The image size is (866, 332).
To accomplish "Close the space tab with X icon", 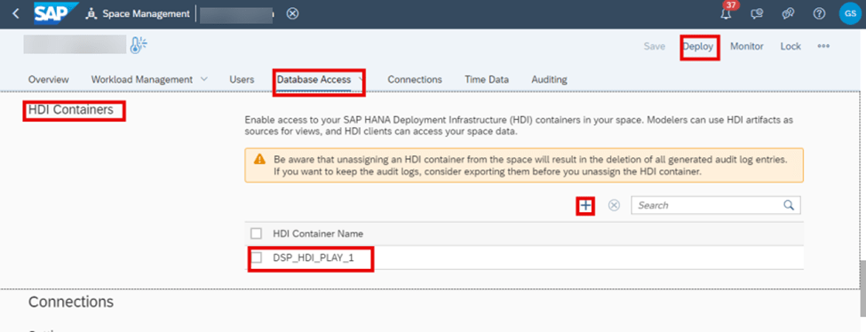I will [293, 14].
